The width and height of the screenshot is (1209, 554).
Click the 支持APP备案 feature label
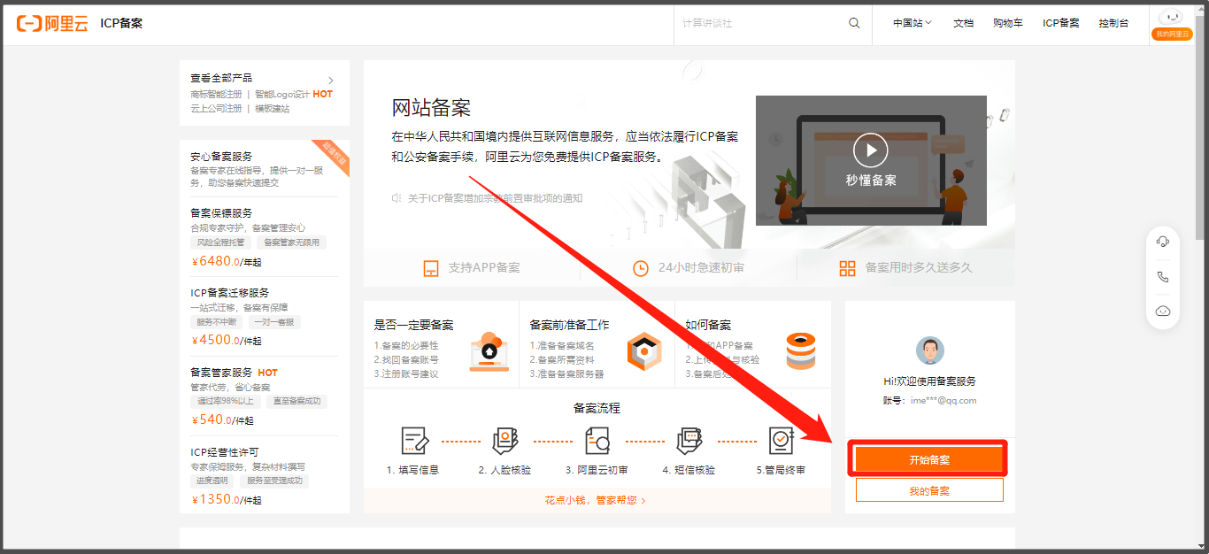coord(484,268)
